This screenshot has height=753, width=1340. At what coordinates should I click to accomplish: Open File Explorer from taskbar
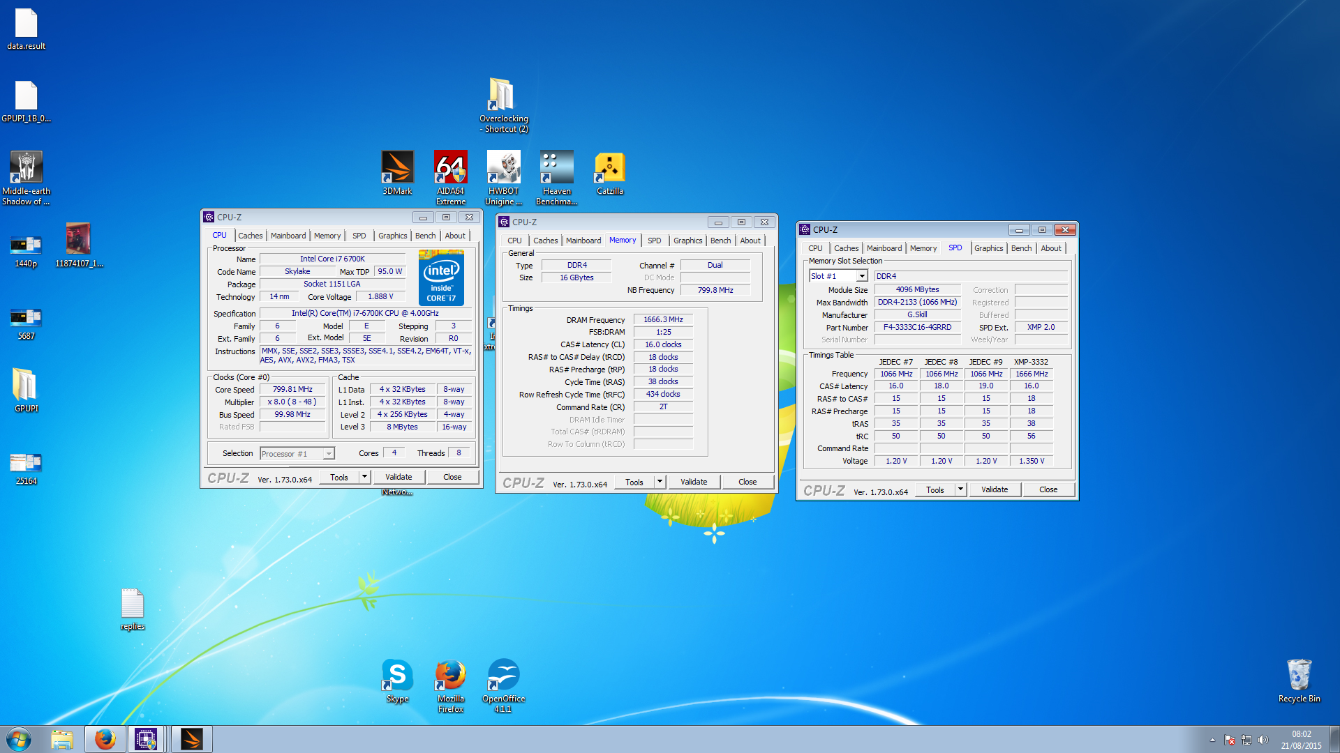click(x=62, y=739)
